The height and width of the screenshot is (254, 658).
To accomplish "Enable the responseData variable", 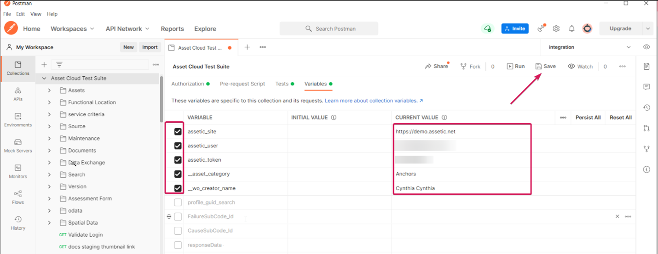I will click(x=178, y=245).
